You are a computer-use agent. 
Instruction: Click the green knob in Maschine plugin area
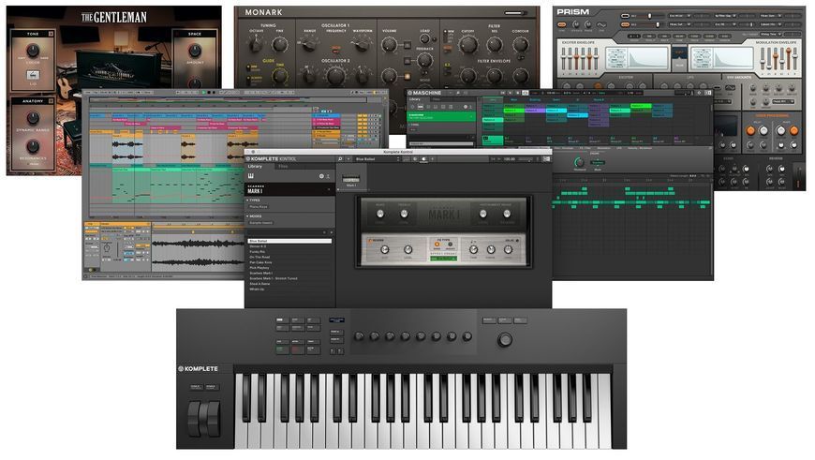click(579, 163)
